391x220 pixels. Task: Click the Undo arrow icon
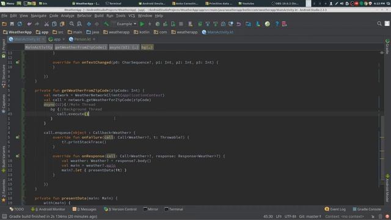[29, 24]
